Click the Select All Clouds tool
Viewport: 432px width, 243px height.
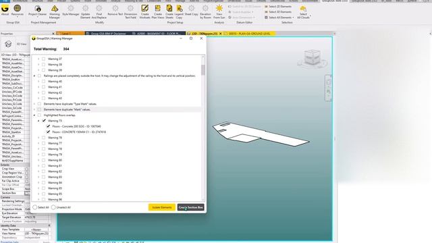pos(303,12)
